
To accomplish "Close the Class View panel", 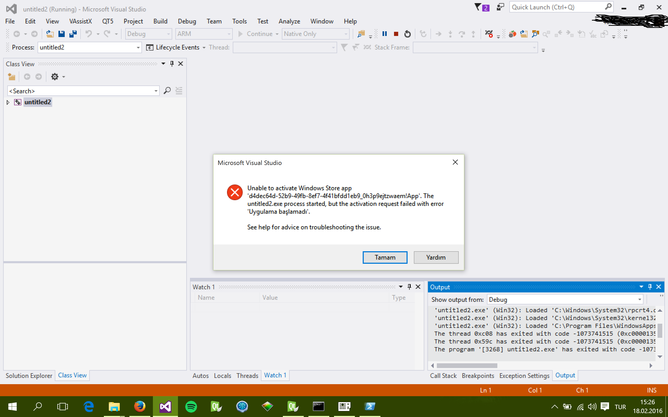I will pos(181,64).
